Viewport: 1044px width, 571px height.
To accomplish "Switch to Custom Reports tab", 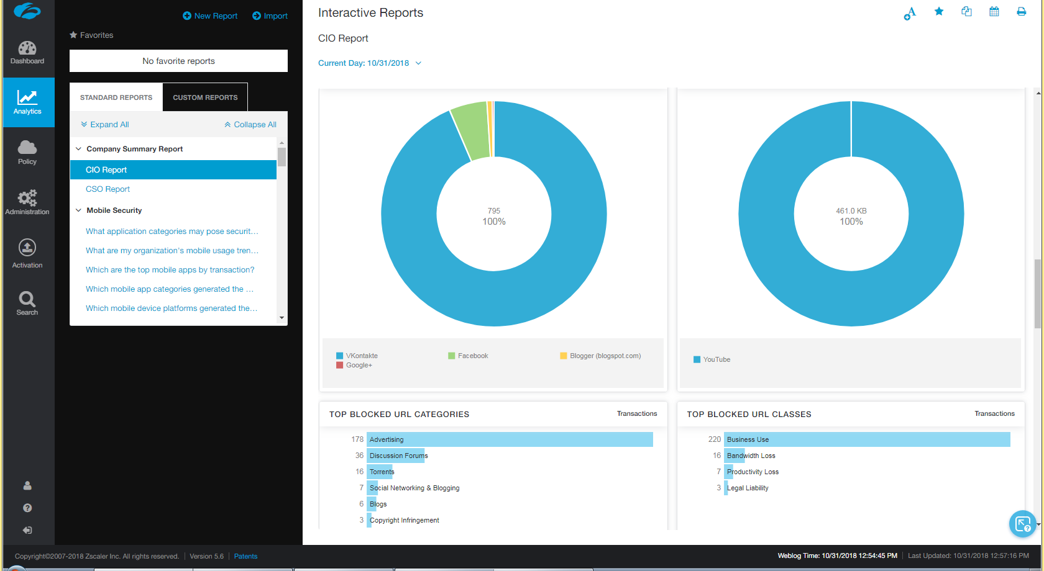I will 205,97.
